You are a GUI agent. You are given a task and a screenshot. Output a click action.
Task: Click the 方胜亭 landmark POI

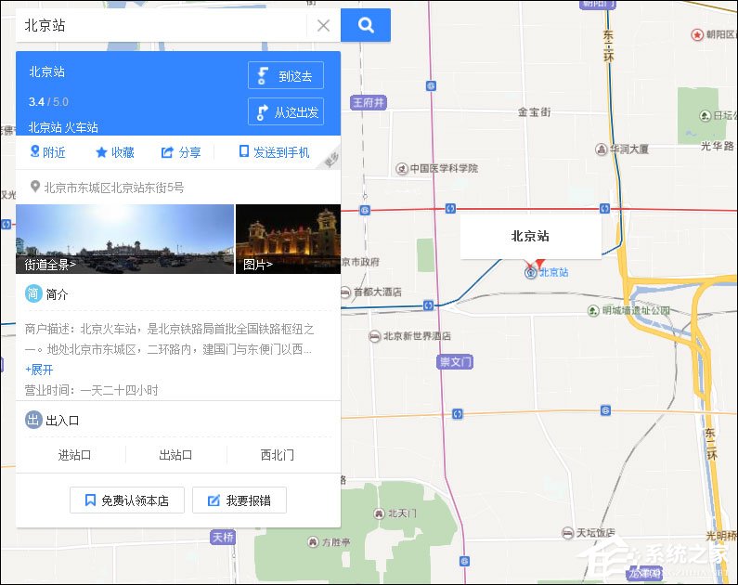coord(329,541)
